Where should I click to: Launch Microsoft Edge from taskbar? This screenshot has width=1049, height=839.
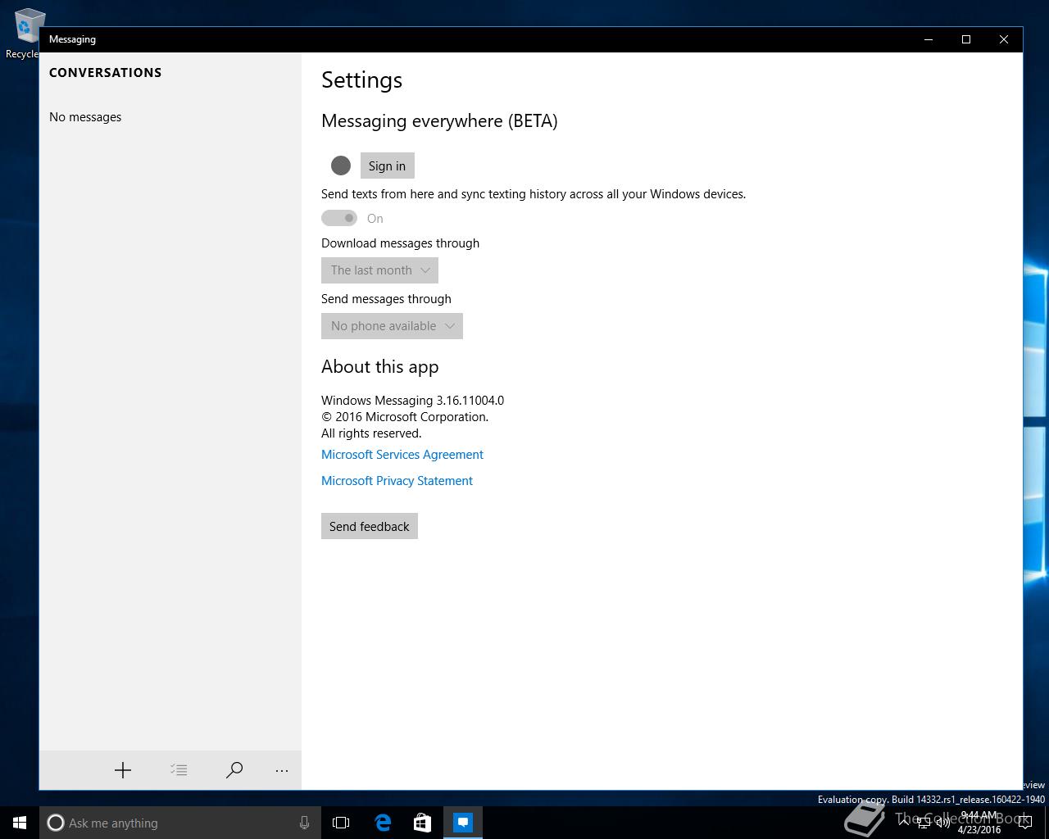pyautogui.click(x=383, y=823)
